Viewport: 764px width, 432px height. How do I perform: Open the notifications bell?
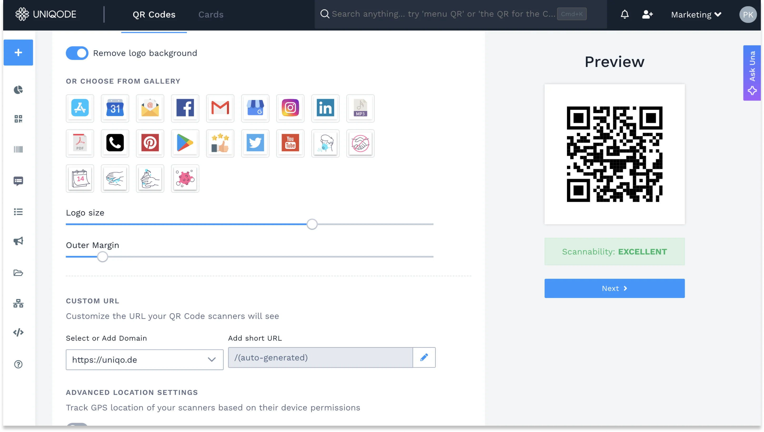point(625,14)
